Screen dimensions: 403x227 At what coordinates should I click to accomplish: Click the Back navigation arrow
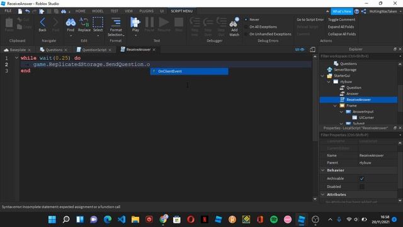click(42, 25)
